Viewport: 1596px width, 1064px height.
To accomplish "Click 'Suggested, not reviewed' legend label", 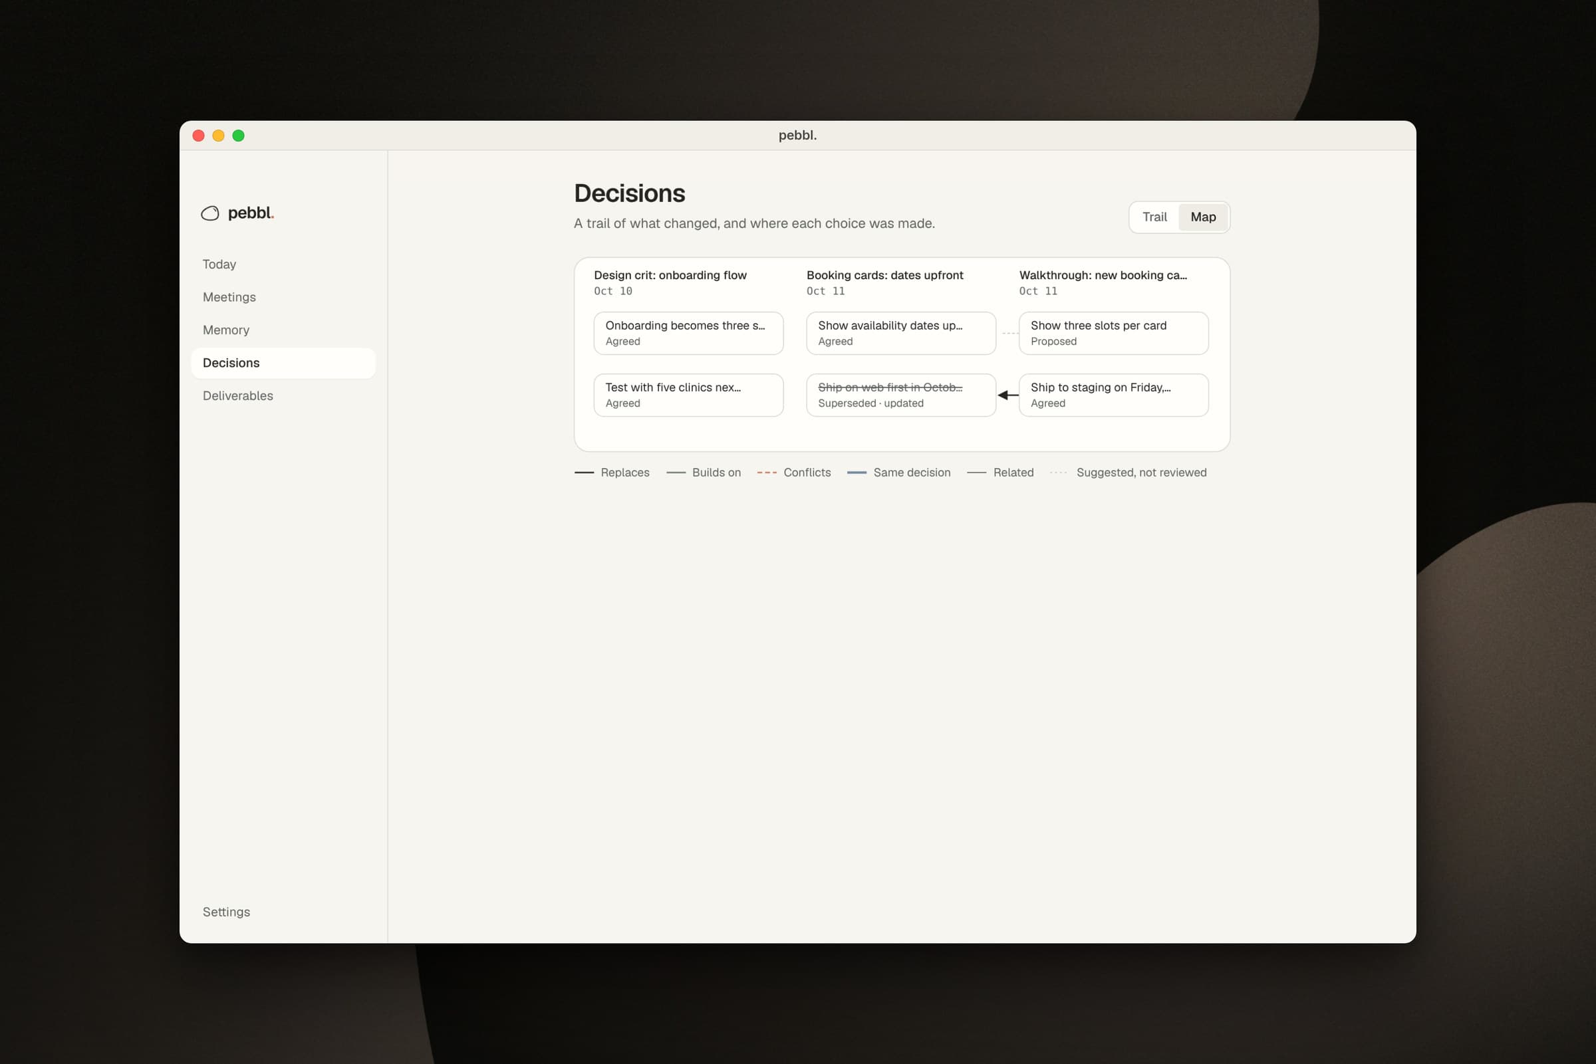I will point(1141,473).
